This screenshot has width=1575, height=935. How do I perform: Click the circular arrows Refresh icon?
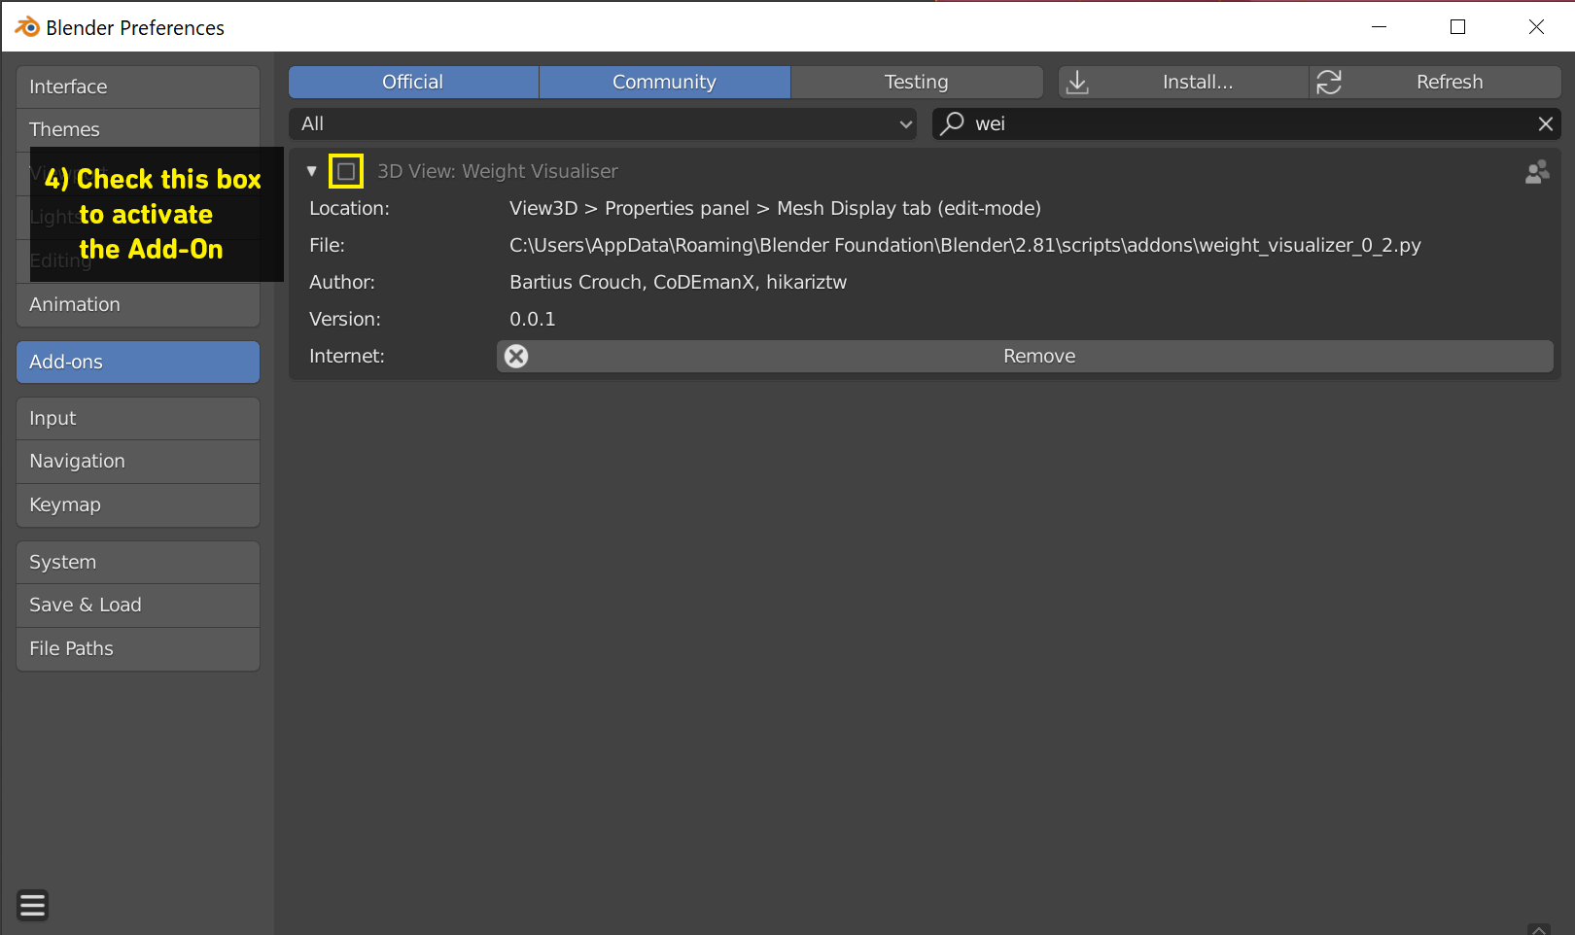[x=1329, y=83]
